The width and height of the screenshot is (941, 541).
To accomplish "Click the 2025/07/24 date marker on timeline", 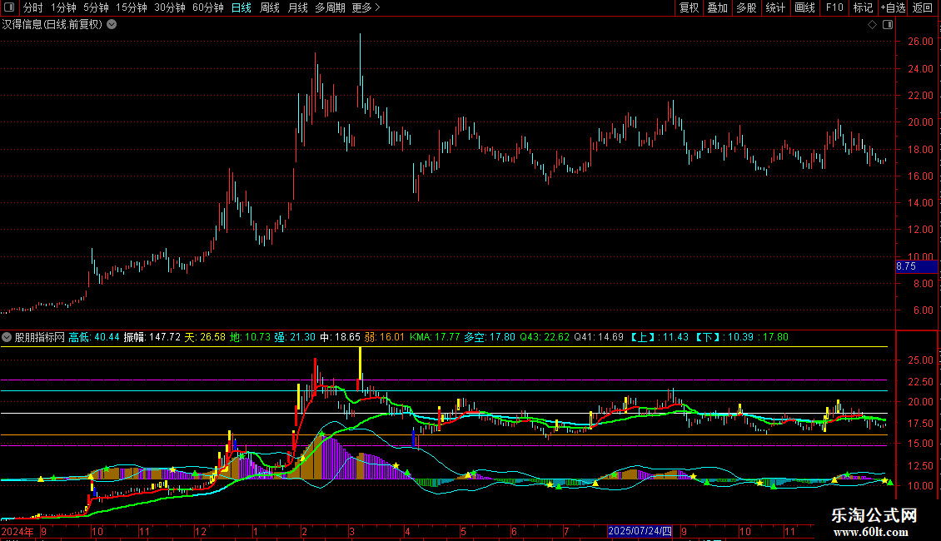I will tap(639, 530).
